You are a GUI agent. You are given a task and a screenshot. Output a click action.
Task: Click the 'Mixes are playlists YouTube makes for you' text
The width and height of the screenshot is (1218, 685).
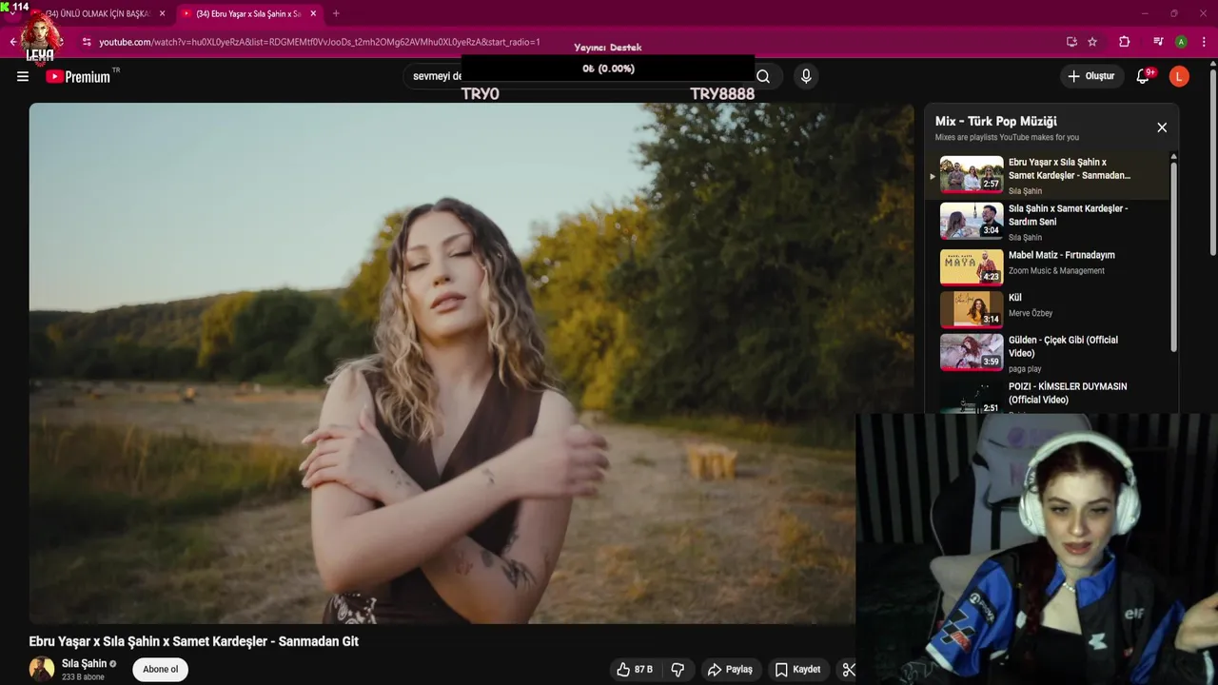(x=1007, y=137)
